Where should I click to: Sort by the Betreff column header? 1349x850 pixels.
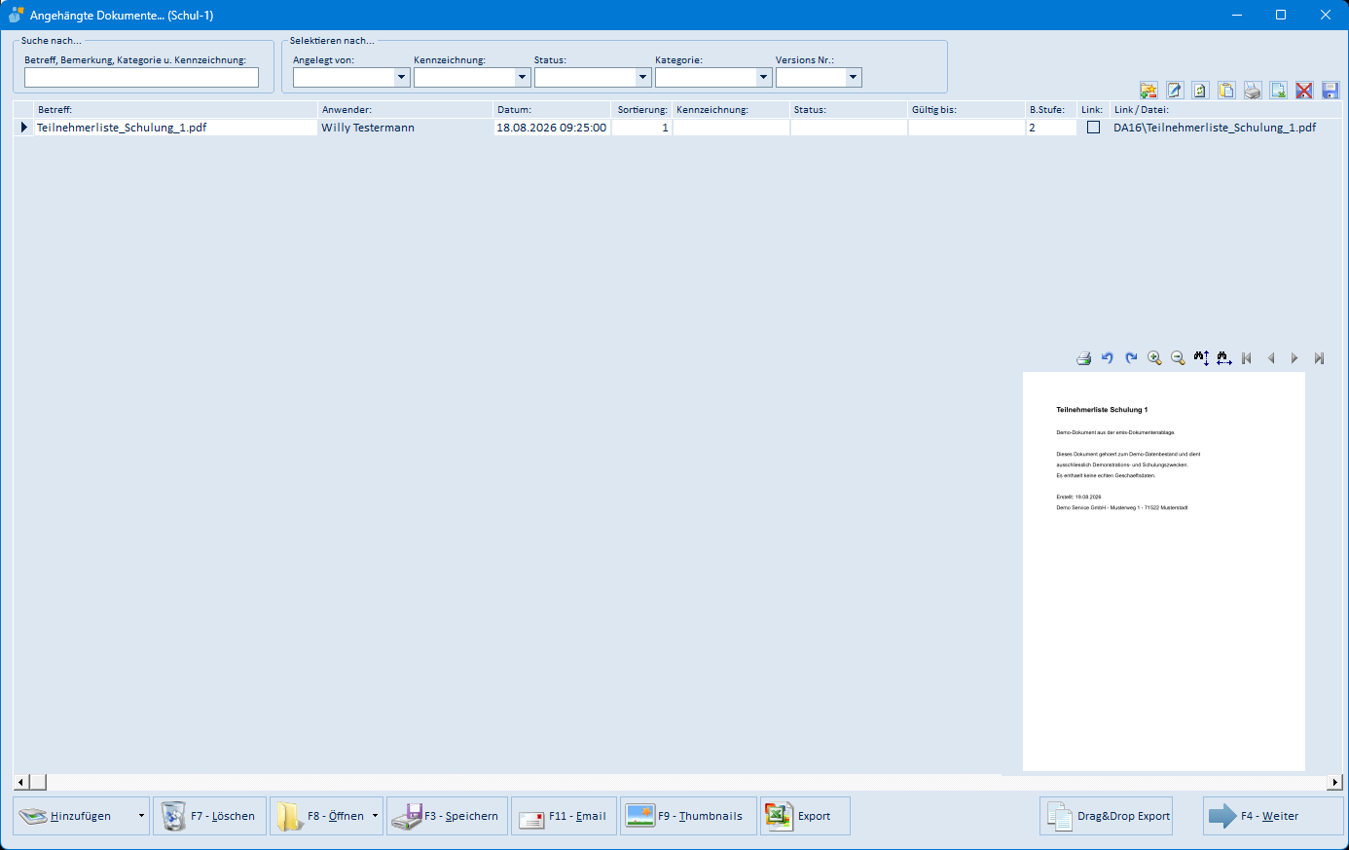(x=175, y=110)
